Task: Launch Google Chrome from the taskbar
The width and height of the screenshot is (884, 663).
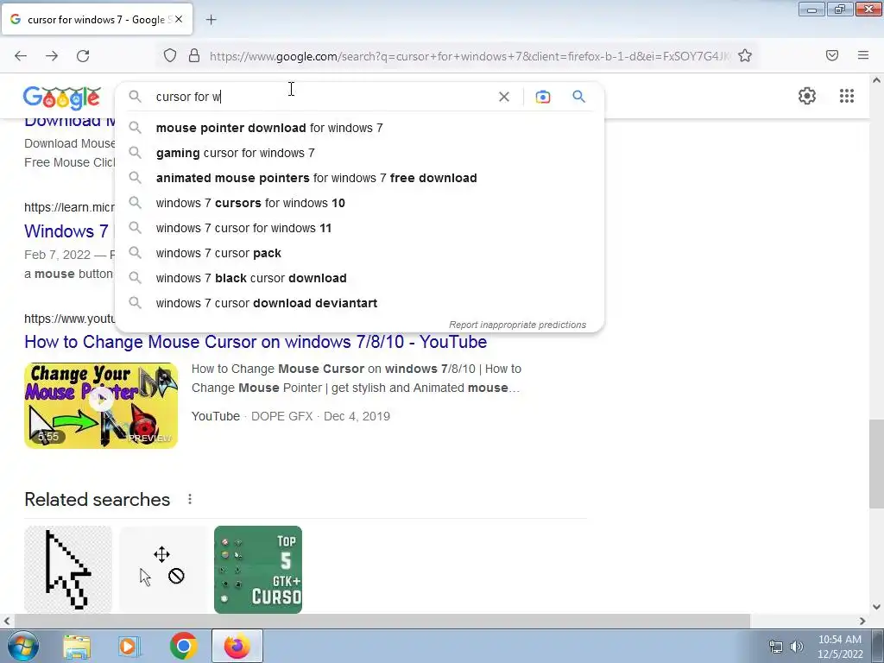Action: (183, 646)
